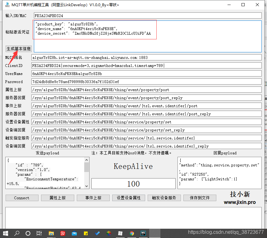The width and height of the screenshot is (267, 238).
Task: Click the Connect button
Action: 22,198
